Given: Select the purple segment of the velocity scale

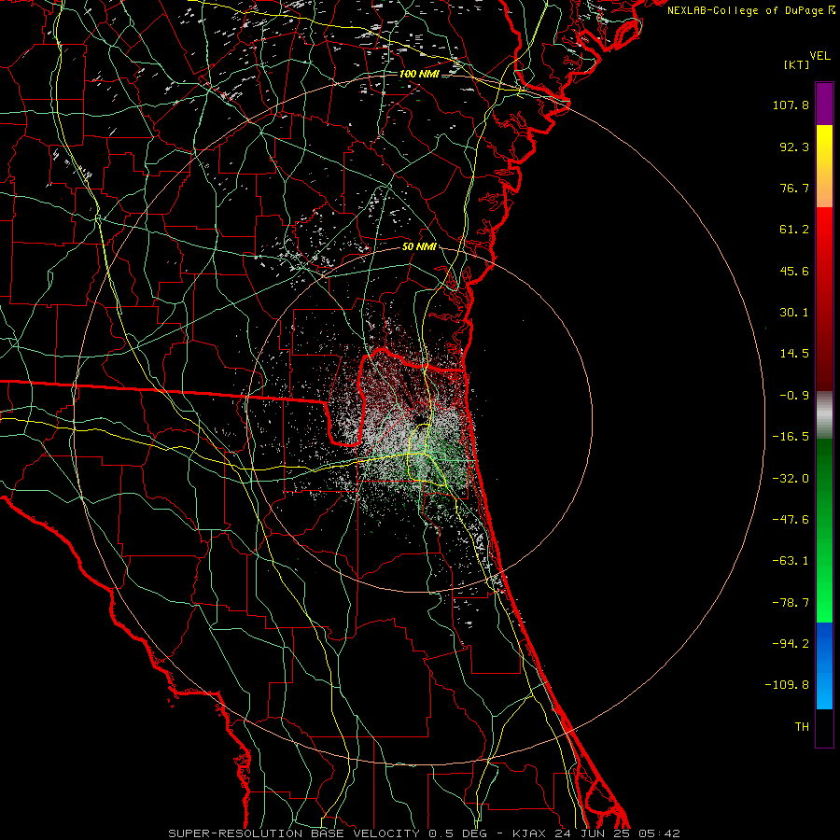Looking at the screenshot, I should 824,105.
